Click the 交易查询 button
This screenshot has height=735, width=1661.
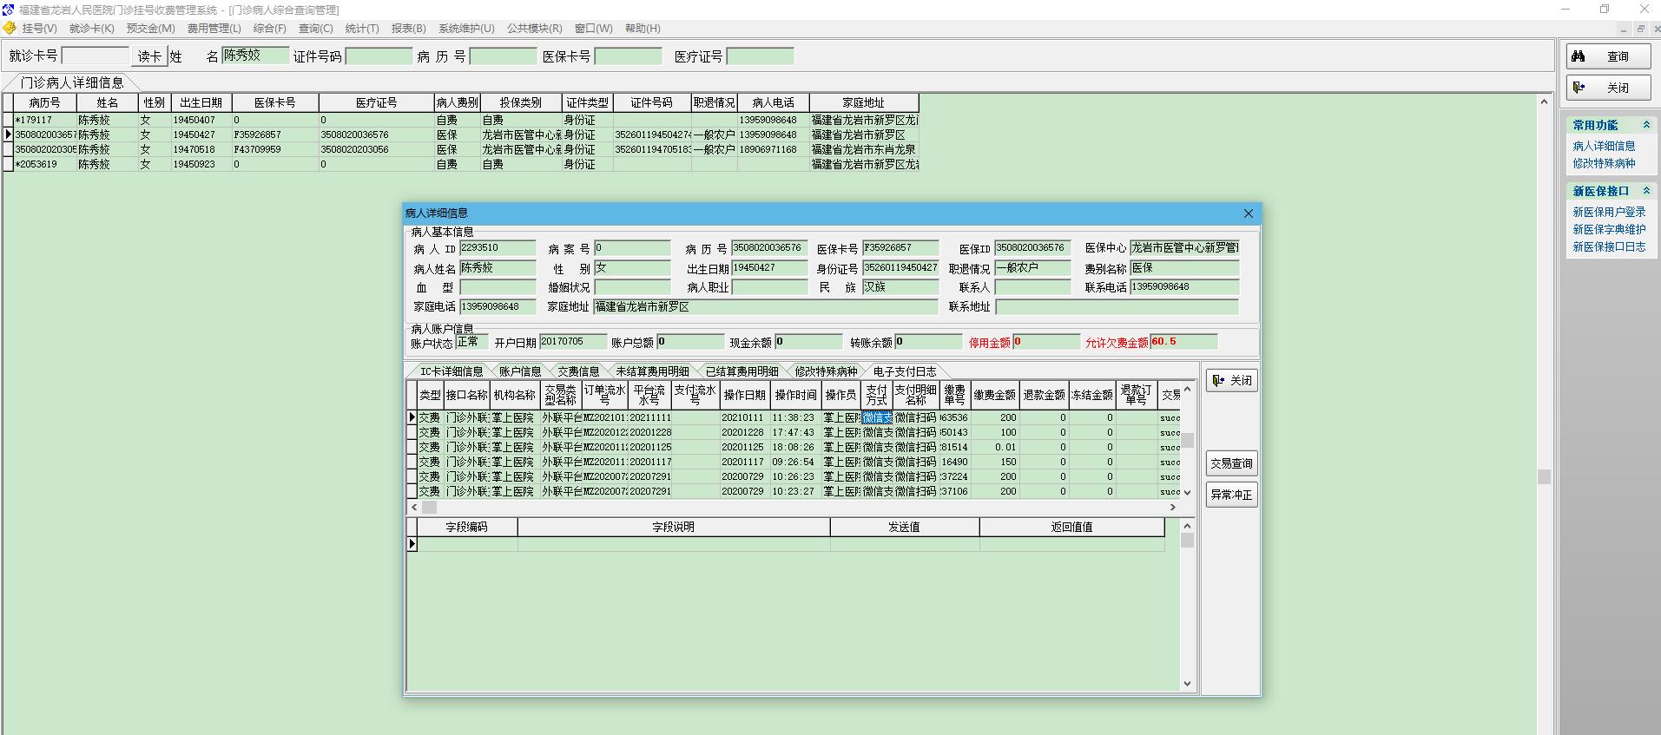[x=1231, y=463]
